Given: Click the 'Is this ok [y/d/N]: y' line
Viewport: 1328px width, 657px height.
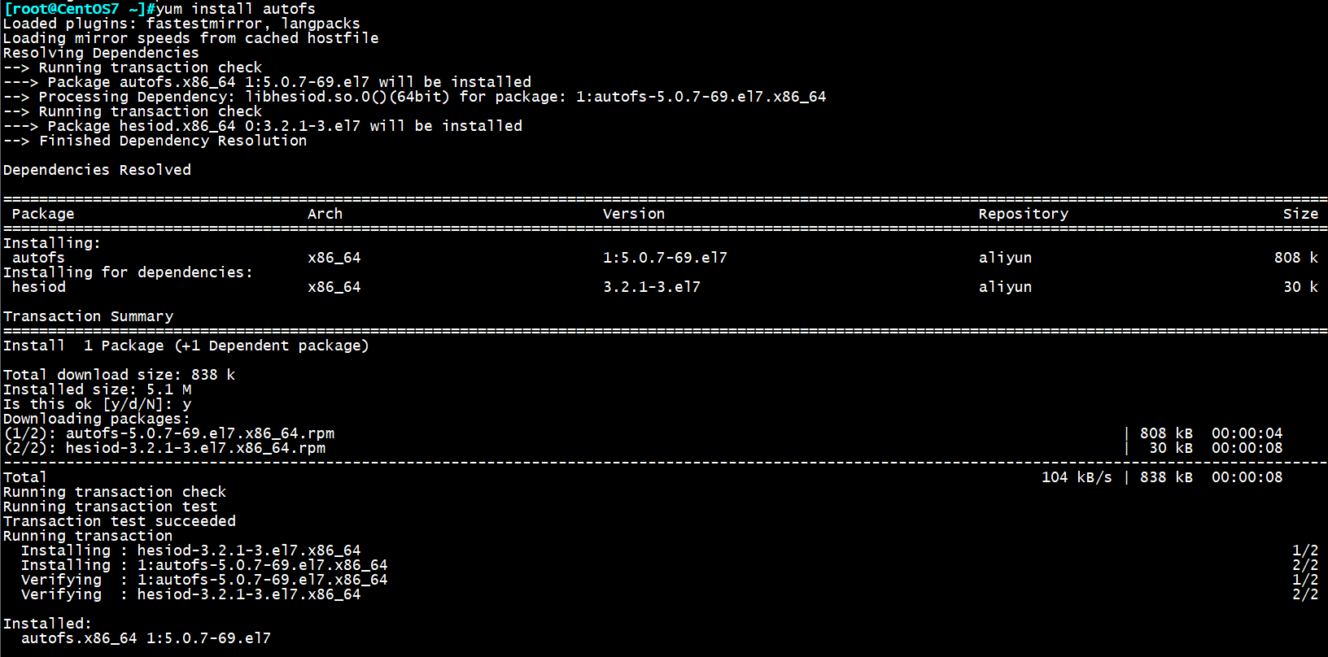Looking at the screenshot, I should (x=97, y=404).
